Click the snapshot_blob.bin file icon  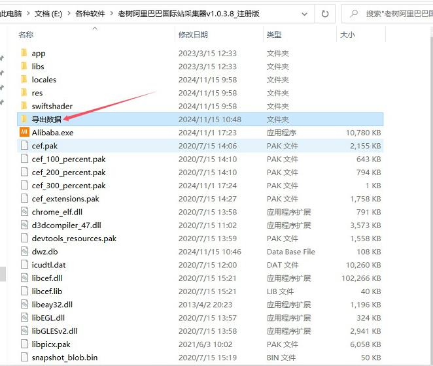point(25,357)
